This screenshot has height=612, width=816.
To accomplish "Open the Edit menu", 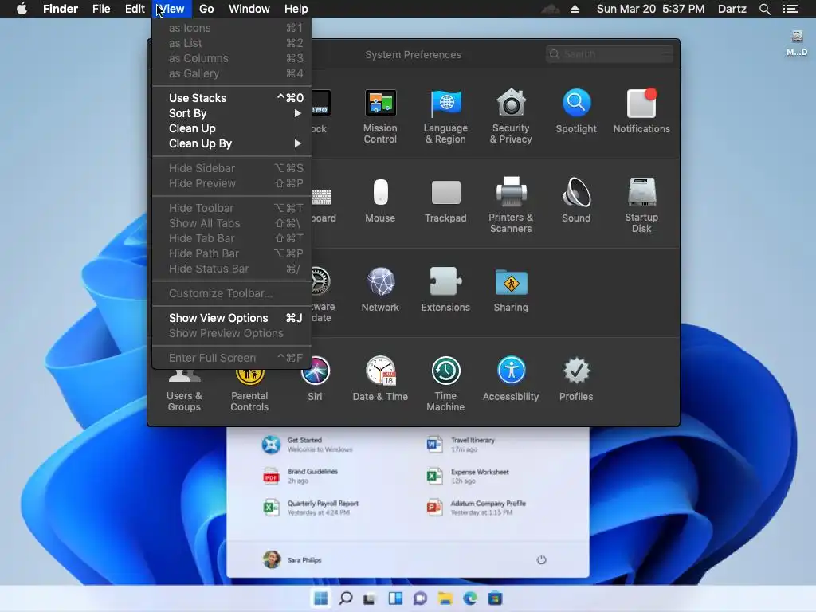I will [135, 9].
